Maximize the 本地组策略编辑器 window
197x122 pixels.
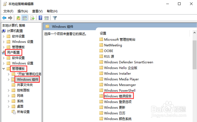coord(179,4)
